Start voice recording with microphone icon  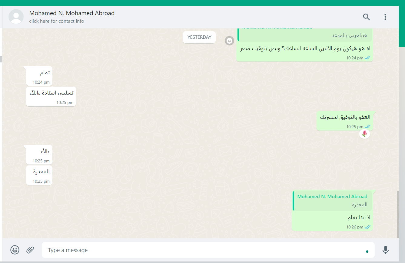(x=385, y=250)
